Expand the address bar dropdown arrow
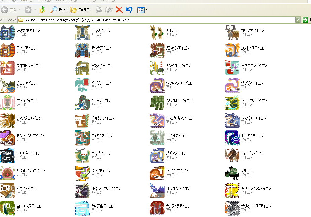 (x=297, y=20)
